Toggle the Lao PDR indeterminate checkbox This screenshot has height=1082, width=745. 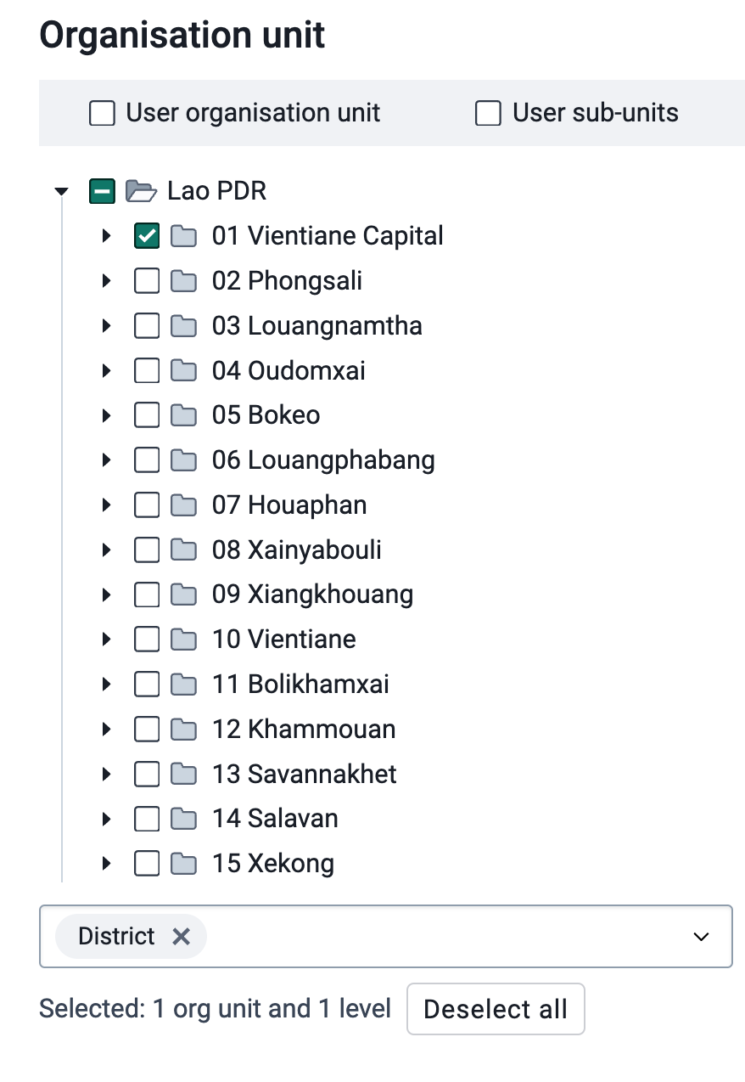pyautogui.click(x=102, y=191)
